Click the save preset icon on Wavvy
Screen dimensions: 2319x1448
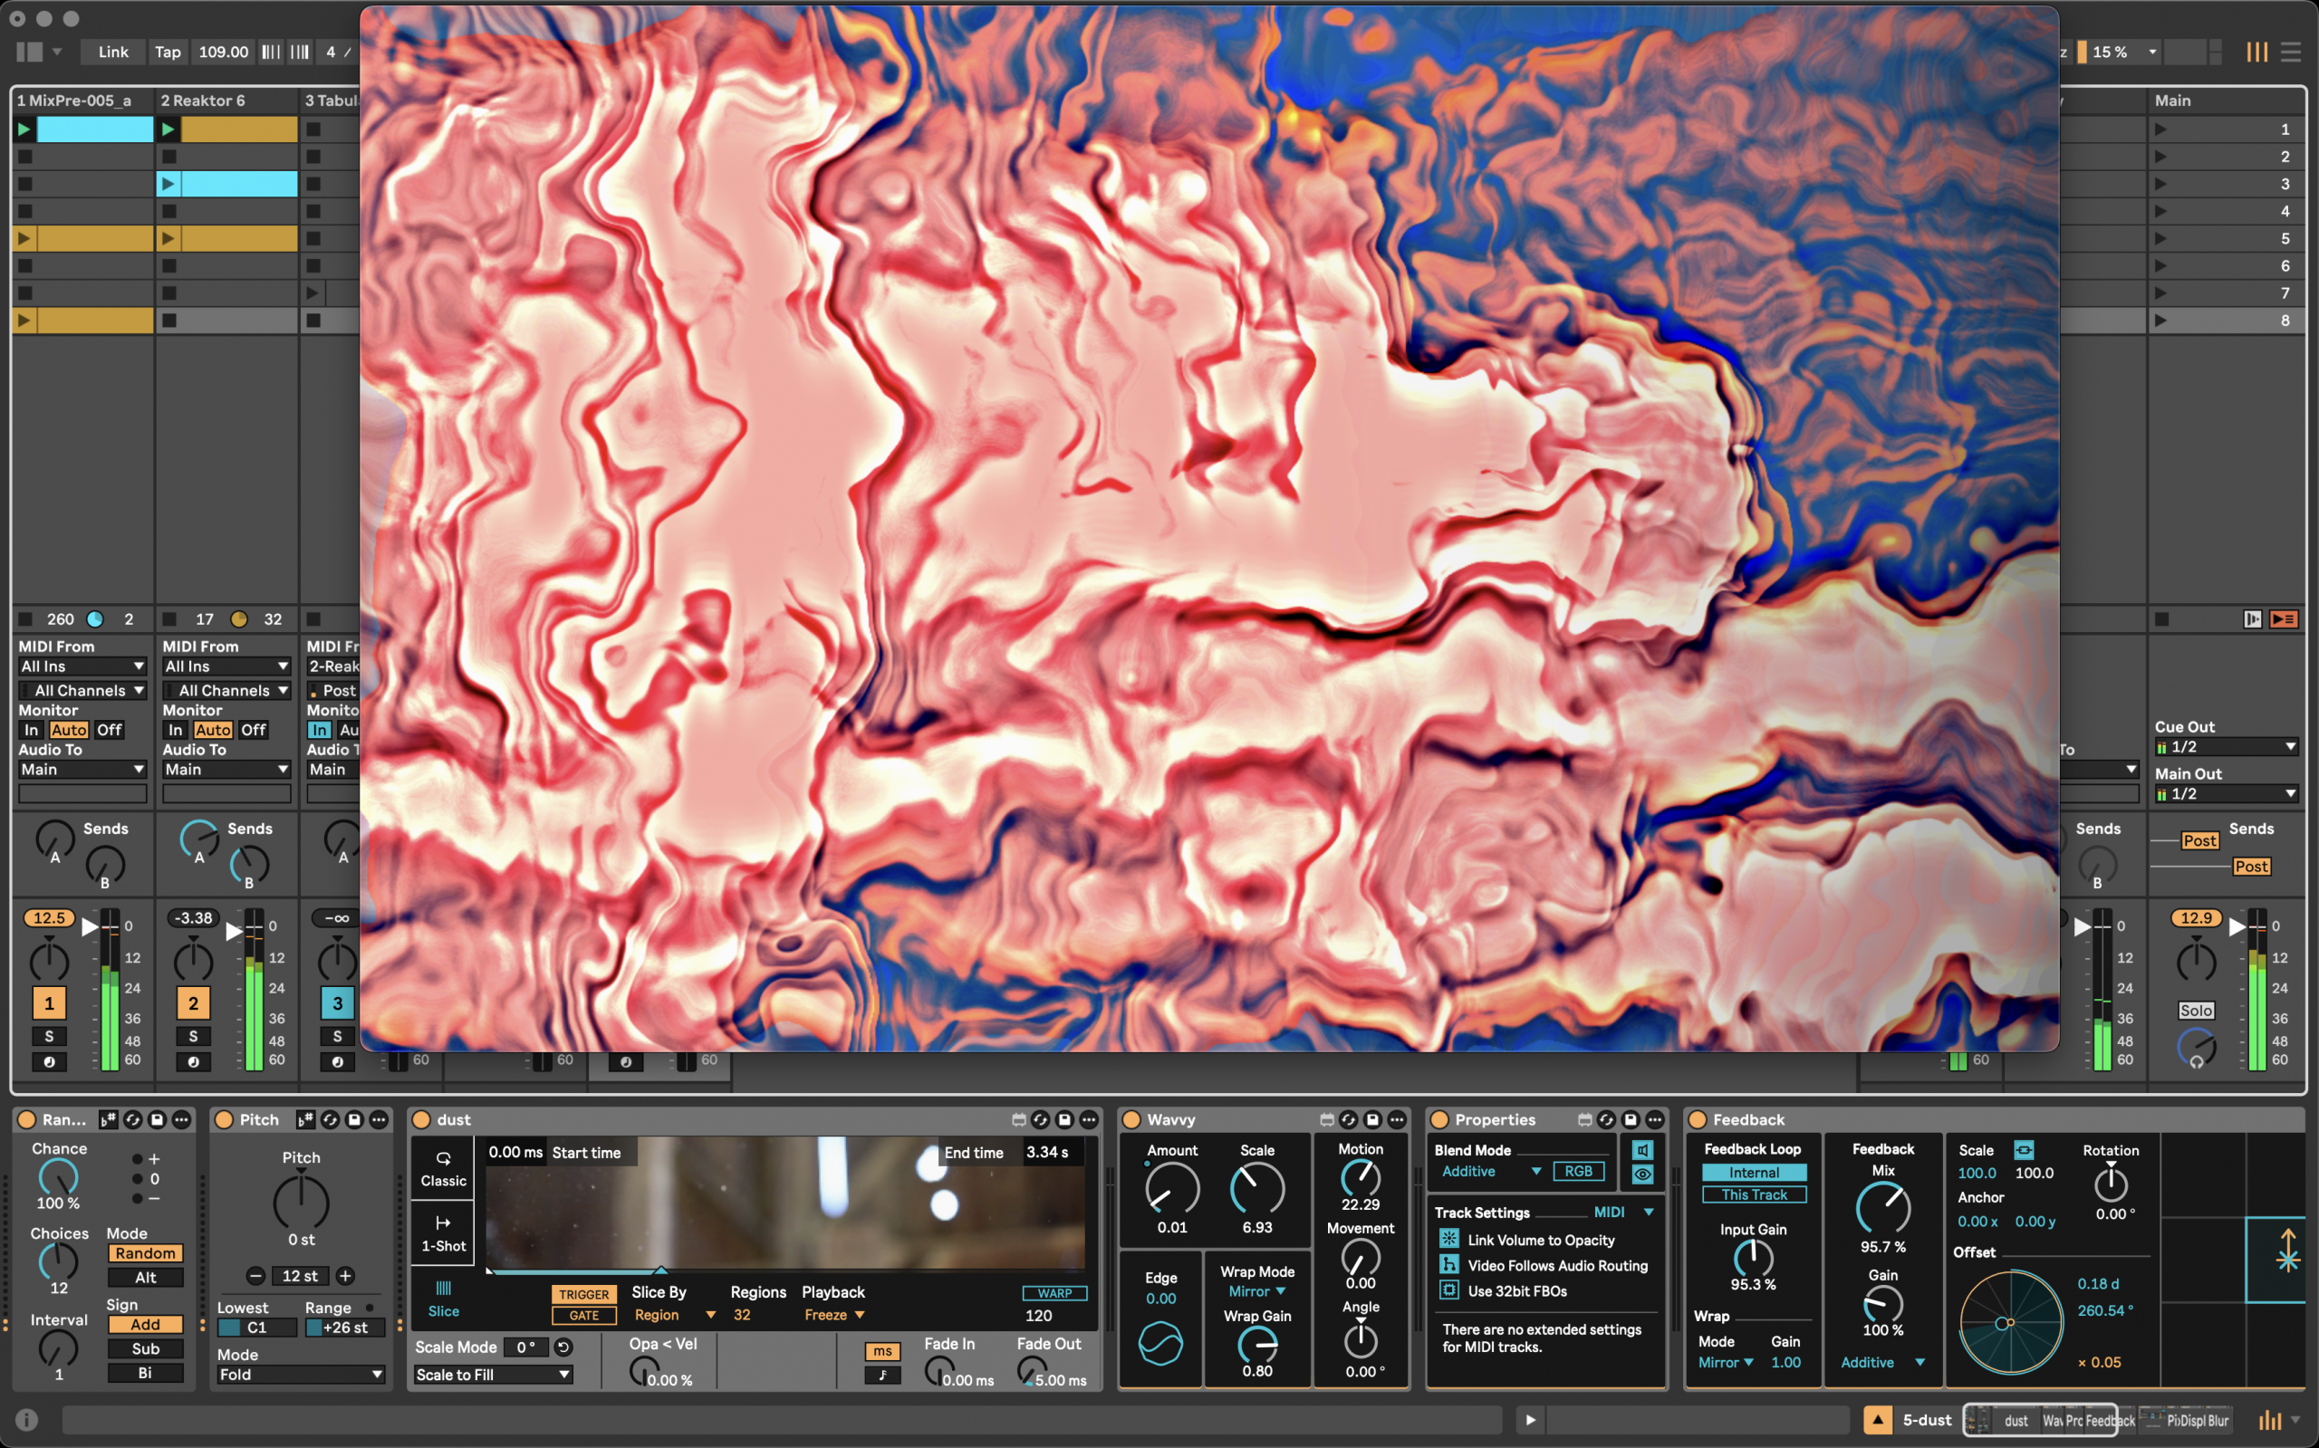[x=1372, y=1119]
